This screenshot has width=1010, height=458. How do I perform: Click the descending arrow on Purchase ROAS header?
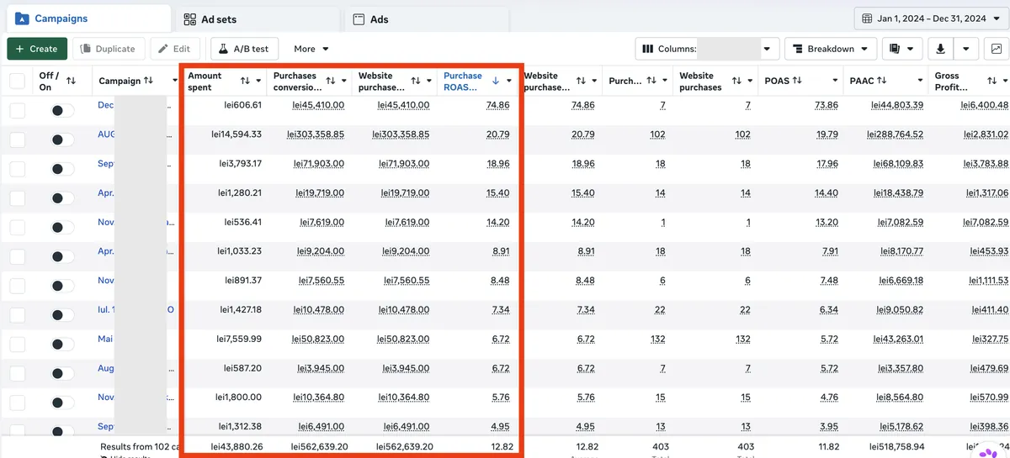(495, 81)
